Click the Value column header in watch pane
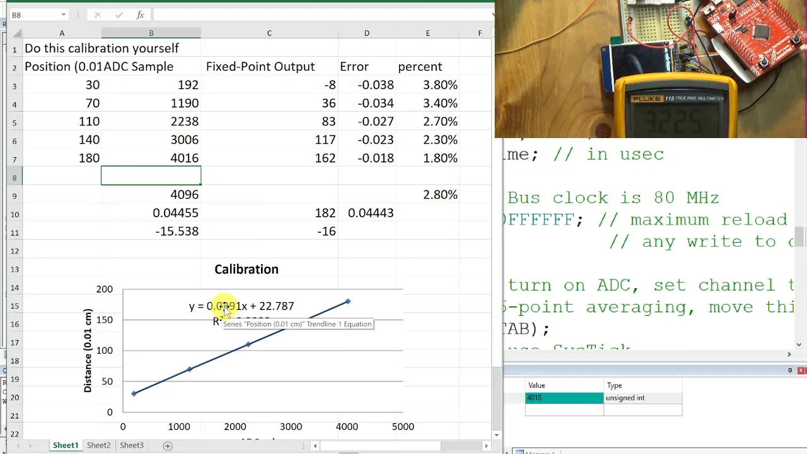This screenshot has width=807, height=454. click(x=564, y=385)
